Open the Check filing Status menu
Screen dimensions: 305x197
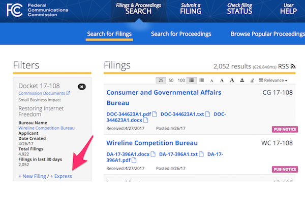[239, 9]
